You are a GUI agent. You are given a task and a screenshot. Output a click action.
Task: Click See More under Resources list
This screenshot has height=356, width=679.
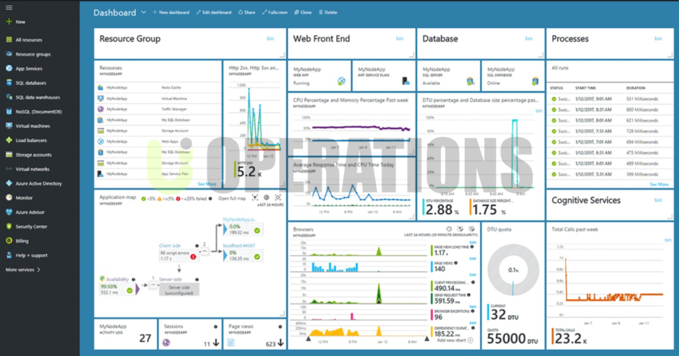tap(207, 184)
